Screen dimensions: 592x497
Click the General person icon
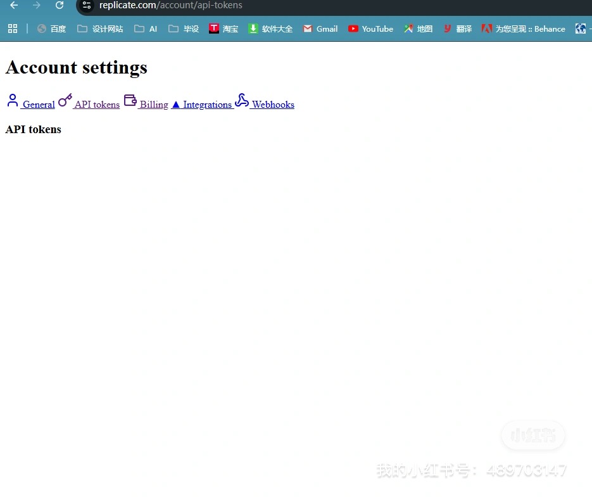(x=13, y=101)
